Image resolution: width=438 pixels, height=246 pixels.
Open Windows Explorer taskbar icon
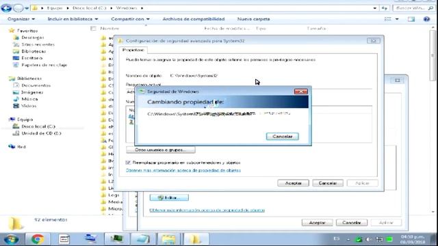169,239
